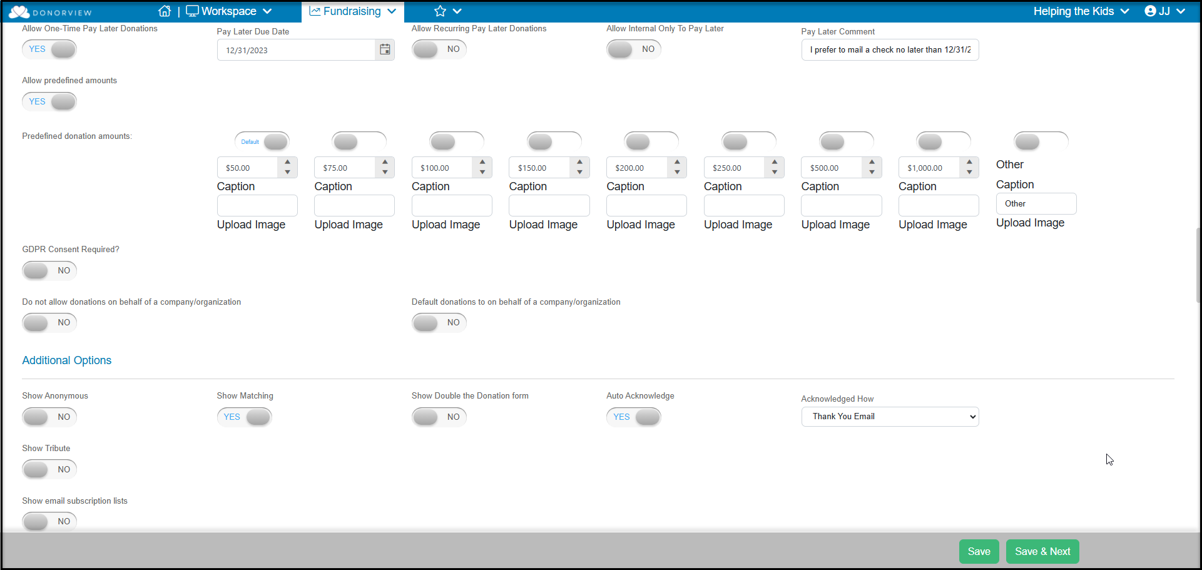Image resolution: width=1202 pixels, height=570 pixels.
Task: Toggle Show Matching switch
Action: [x=245, y=417]
